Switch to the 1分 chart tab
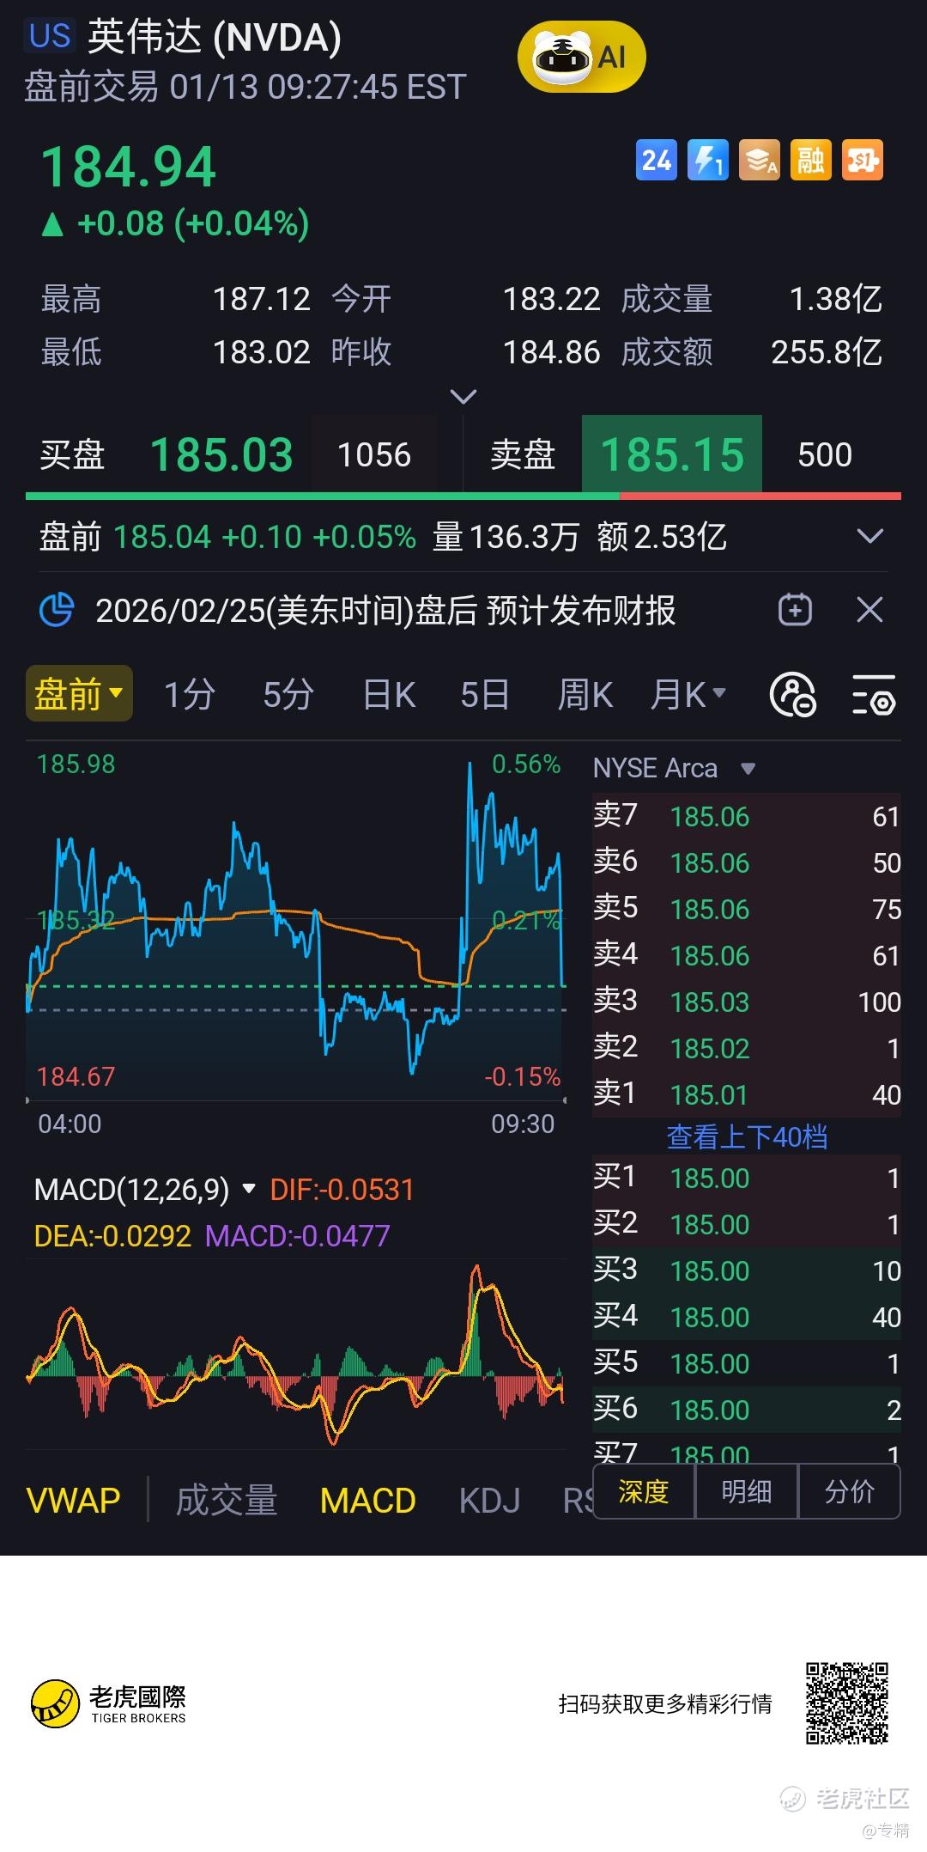Viewport: 927px width, 1852px height. (x=189, y=694)
